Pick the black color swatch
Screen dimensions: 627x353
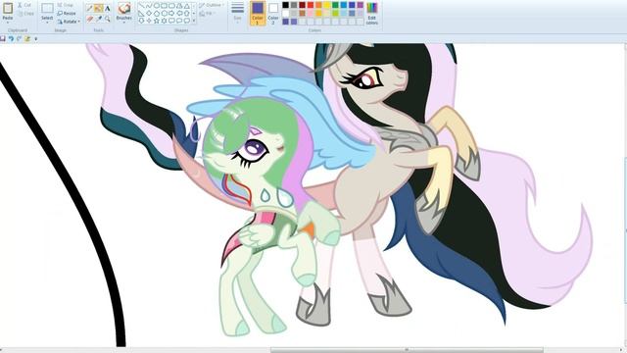click(x=285, y=5)
